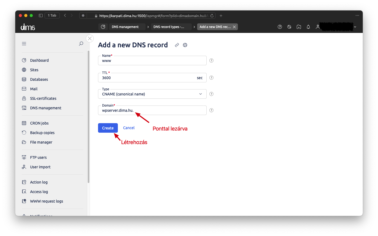Screen dimensions: 378x236
Task: Click the Name input field
Action: coord(152,60)
